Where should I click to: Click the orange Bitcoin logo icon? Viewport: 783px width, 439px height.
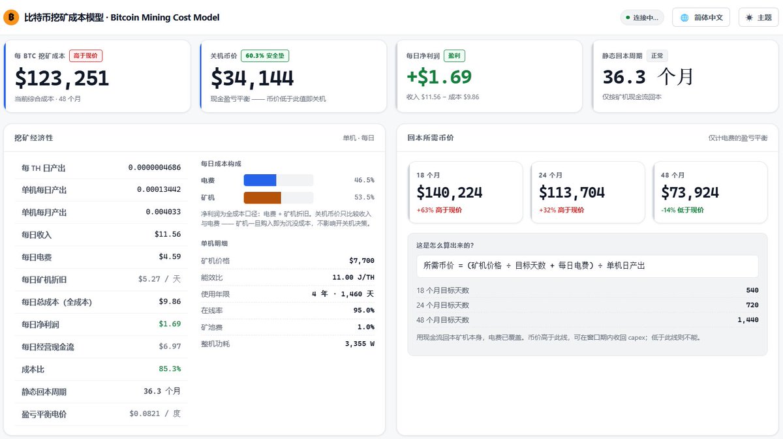(11, 18)
